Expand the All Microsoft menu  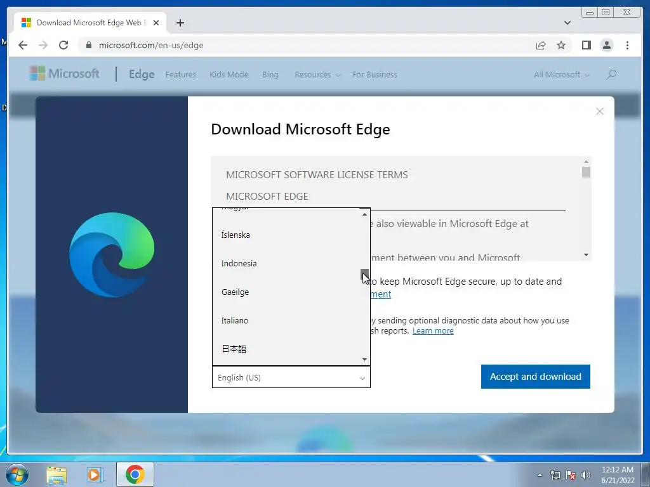pos(561,75)
